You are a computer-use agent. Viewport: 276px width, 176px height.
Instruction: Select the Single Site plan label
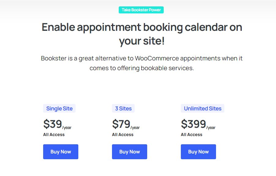(x=59, y=109)
